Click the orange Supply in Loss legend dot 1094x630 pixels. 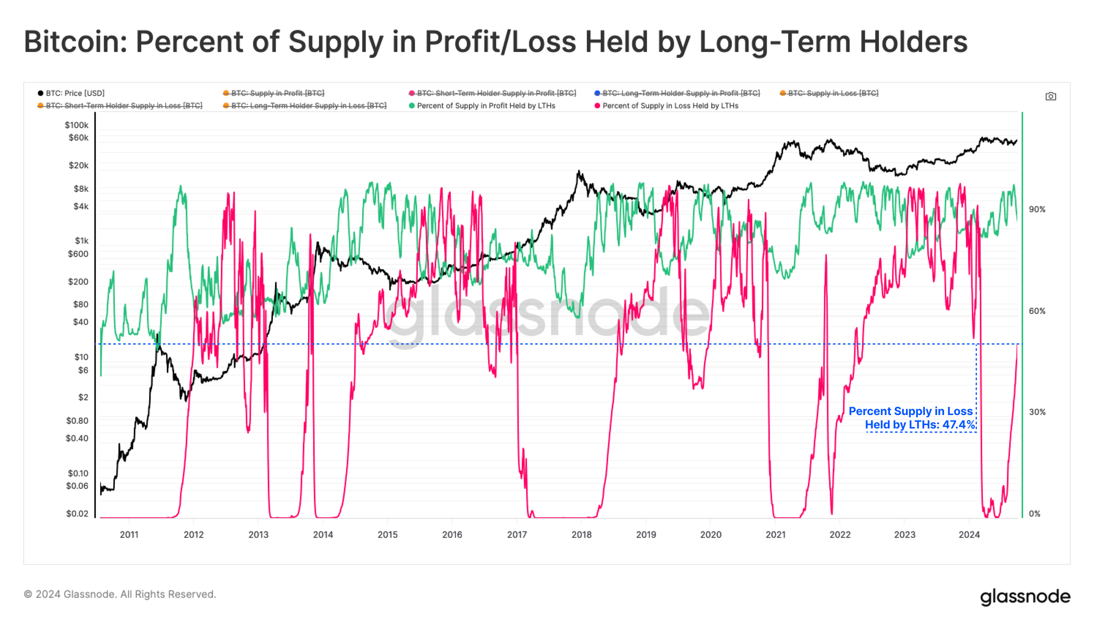(783, 94)
